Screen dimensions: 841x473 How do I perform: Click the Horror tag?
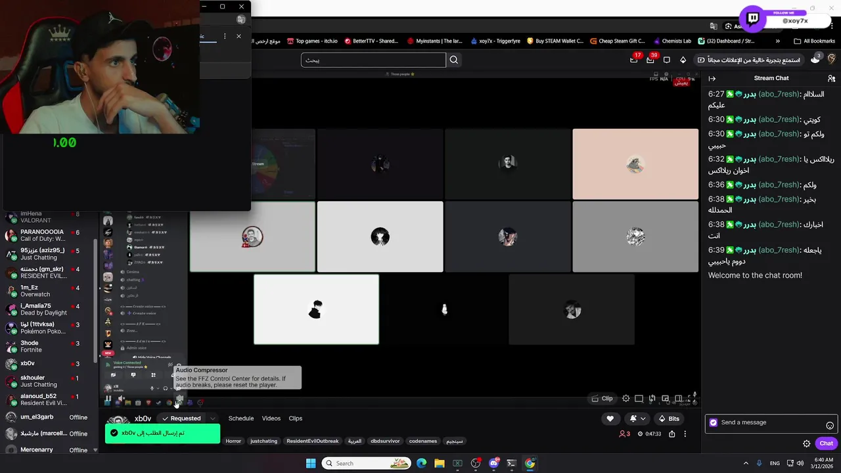click(x=233, y=441)
